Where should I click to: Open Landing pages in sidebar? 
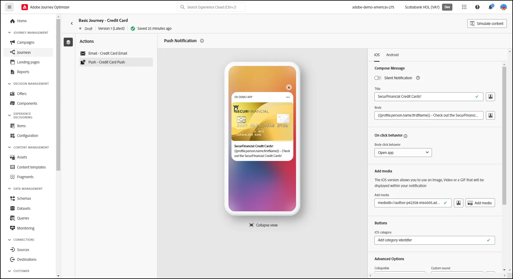(28, 62)
